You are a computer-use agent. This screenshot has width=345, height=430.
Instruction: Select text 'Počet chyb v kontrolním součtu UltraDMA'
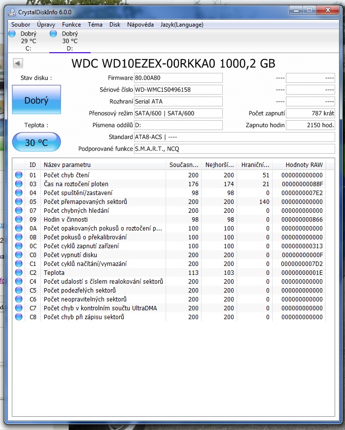tap(100, 308)
